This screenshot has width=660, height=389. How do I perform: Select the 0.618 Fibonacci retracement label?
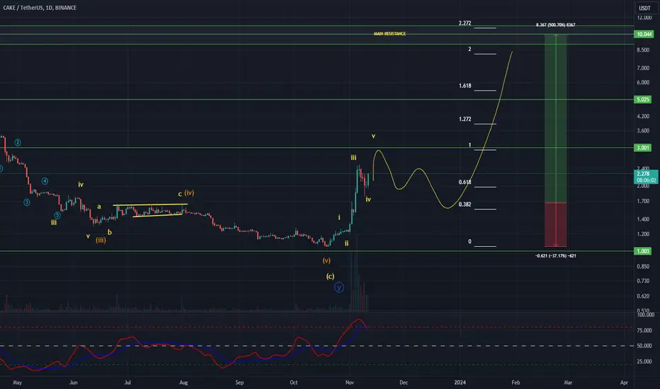465,182
